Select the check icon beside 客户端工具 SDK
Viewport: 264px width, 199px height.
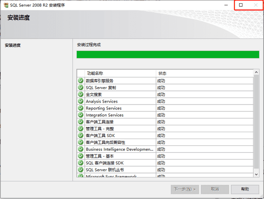(x=81, y=135)
